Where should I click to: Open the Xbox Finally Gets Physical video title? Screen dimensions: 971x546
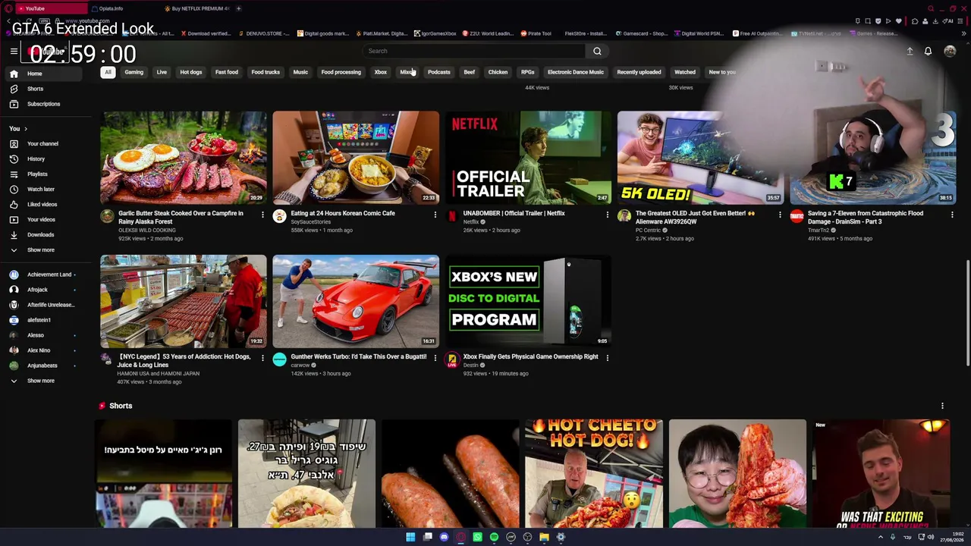(x=531, y=356)
